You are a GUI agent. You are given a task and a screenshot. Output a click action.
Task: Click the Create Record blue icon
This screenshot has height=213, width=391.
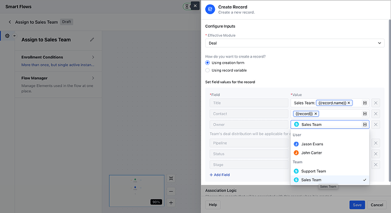pos(210,9)
